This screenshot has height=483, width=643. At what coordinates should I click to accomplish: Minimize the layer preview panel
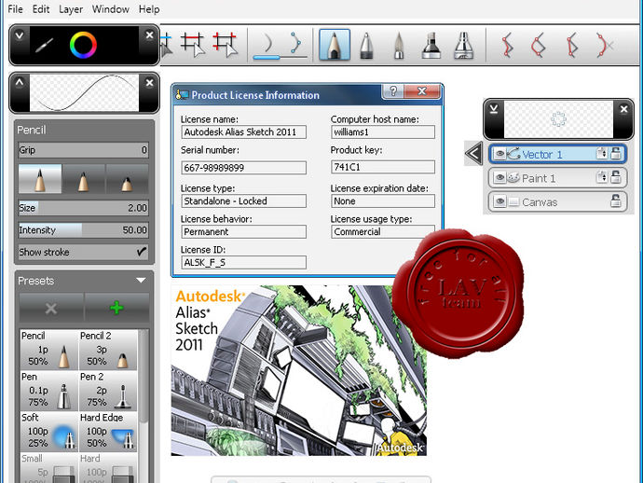(494, 109)
